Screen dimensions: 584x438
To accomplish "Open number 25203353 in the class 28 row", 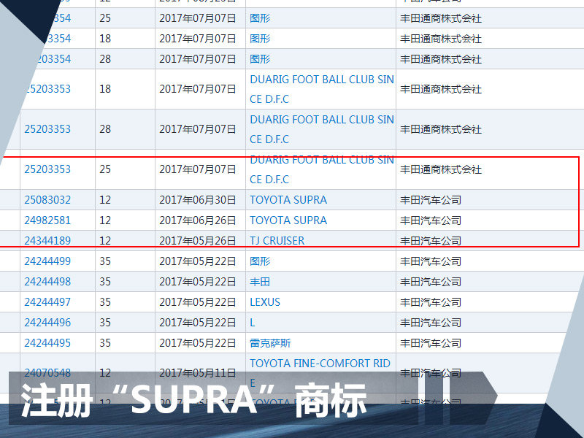I will (47, 129).
